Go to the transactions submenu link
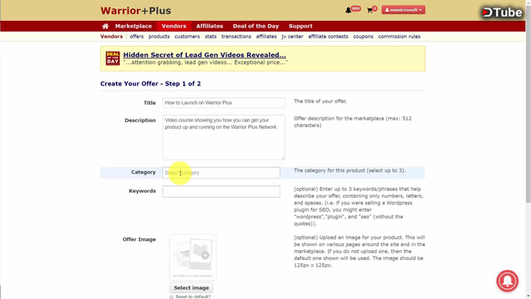Image resolution: width=531 pixels, height=299 pixels. 236,37
